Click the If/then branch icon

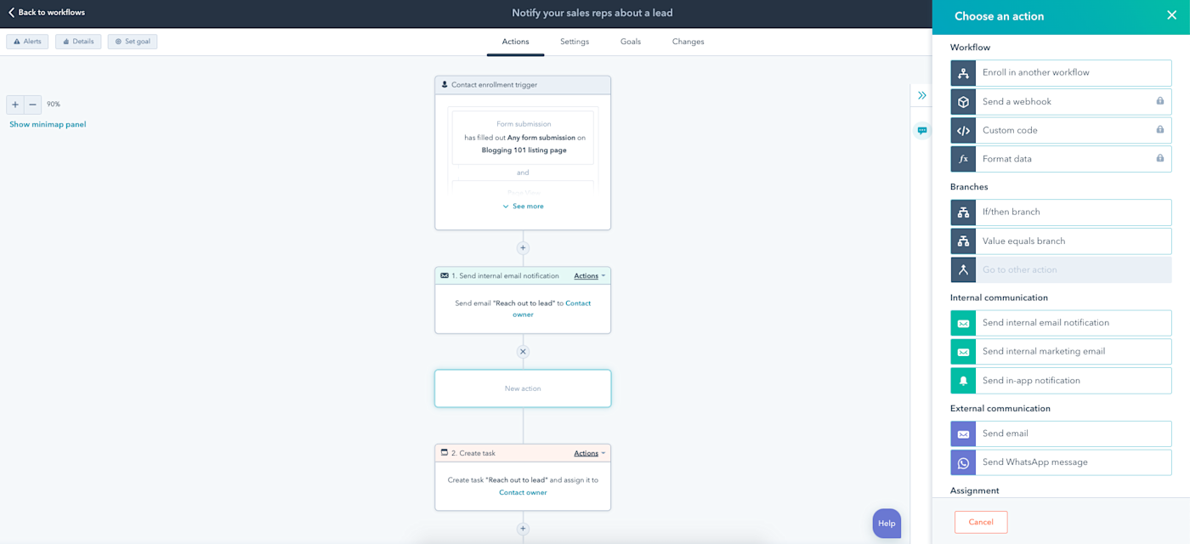tap(963, 212)
